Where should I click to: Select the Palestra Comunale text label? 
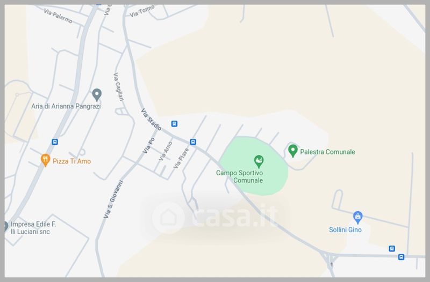pyautogui.click(x=327, y=152)
